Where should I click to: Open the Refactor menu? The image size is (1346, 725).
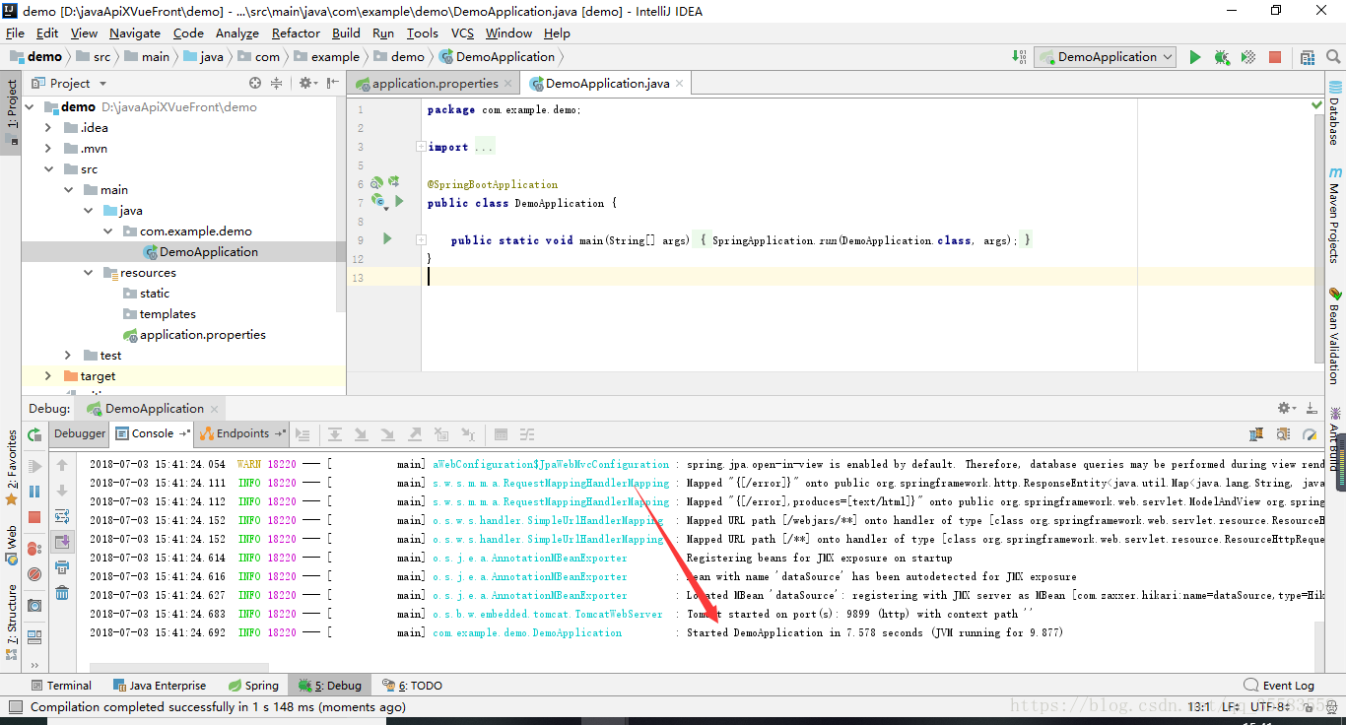[296, 33]
